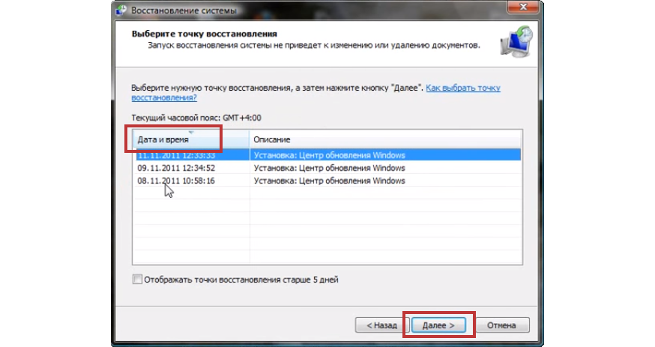Screen dimensions: 655x347
Task: Proceed with the 'Далее >' button
Action: click(438, 325)
